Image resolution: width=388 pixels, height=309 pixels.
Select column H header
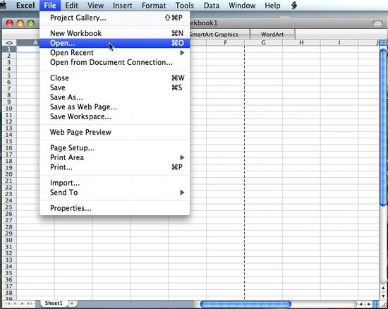pos(301,43)
